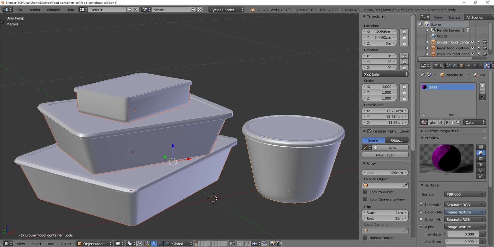Click the rotate manipulator arc icon
The height and width of the screenshot is (247, 494).
tap(160, 243)
